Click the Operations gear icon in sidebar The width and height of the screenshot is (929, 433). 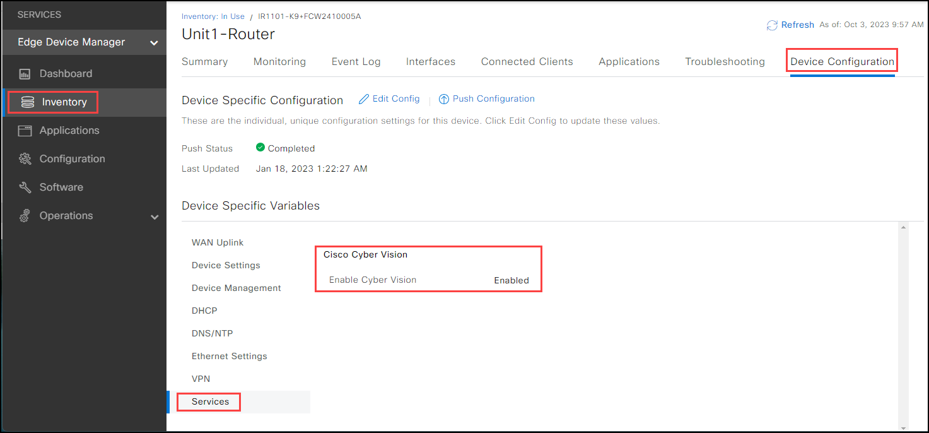(x=25, y=216)
